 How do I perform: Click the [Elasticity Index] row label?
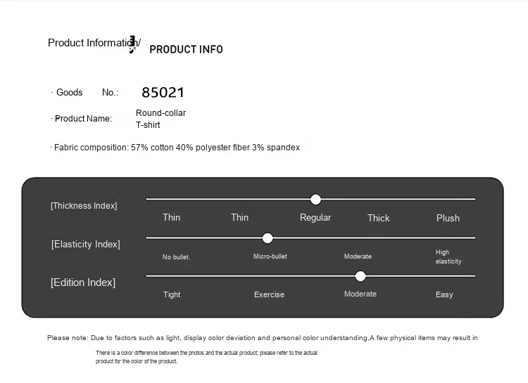pyautogui.click(x=86, y=244)
